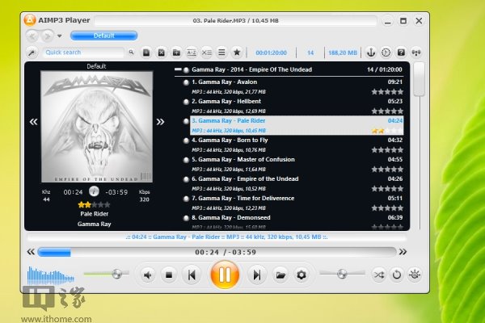Click the star favorites icon in toolbar
The height and width of the screenshot is (323, 485).
[x=236, y=52]
